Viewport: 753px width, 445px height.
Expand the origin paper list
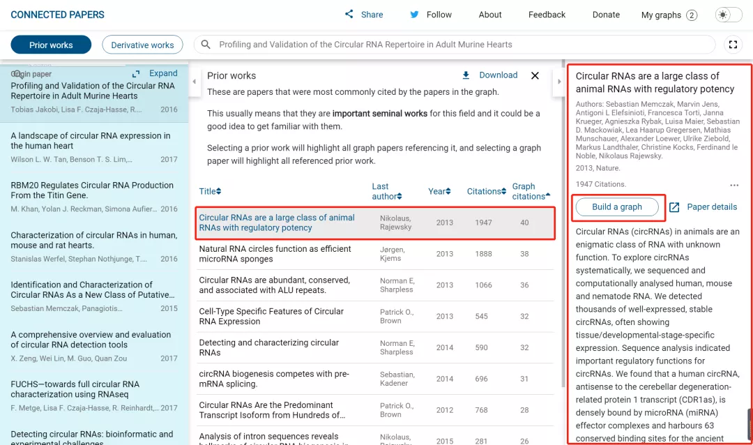tap(155, 73)
